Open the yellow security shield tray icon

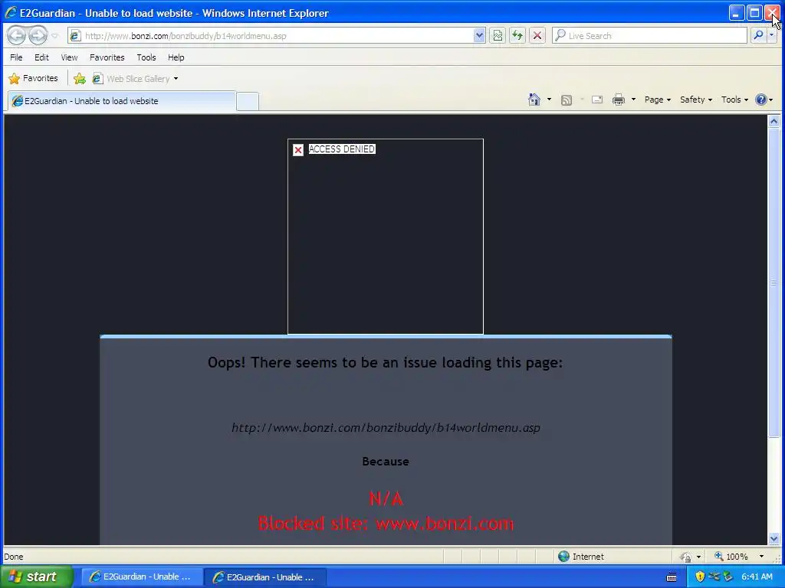(x=700, y=577)
